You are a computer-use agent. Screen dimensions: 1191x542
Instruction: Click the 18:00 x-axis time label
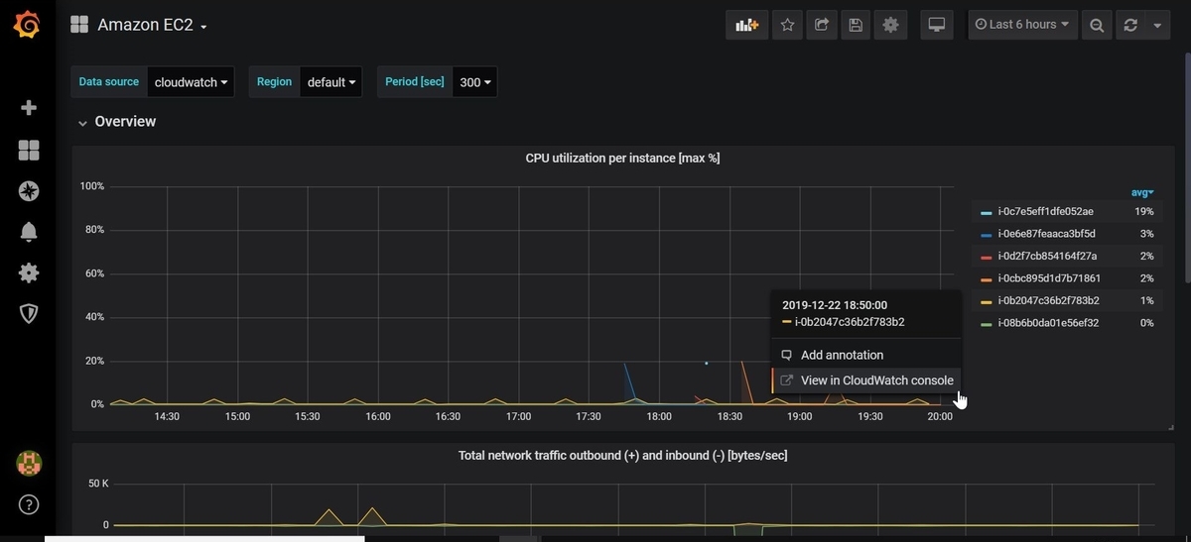click(659, 417)
